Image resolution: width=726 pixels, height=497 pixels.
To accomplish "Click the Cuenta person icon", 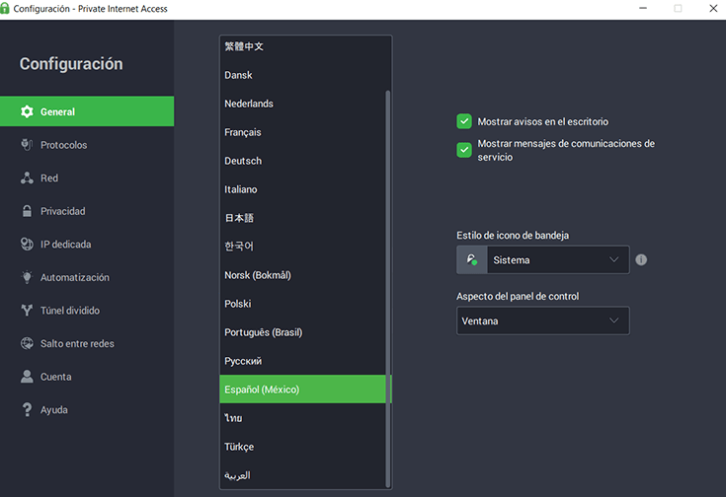I will 27,377.
